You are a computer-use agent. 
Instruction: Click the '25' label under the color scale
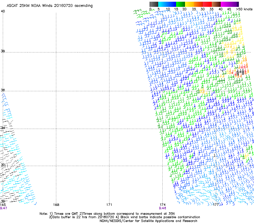pyautogui.click(x=194, y=9)
